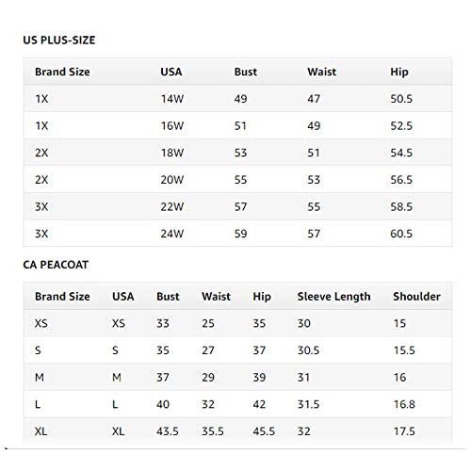Click sleeve length value 30.5

pos(308,350)
